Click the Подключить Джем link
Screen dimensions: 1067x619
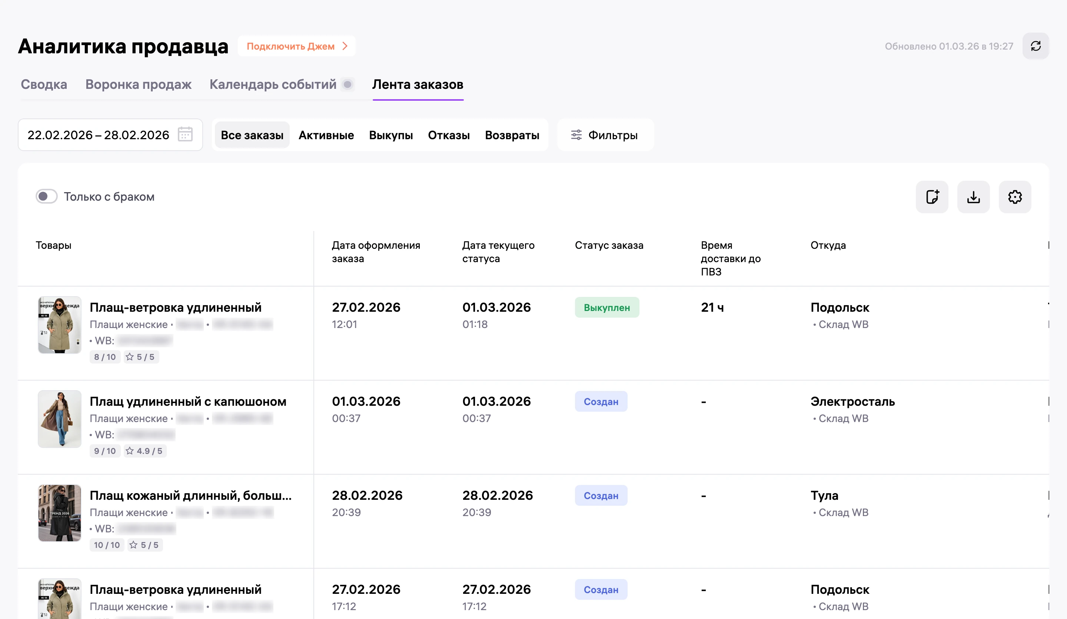297,46
